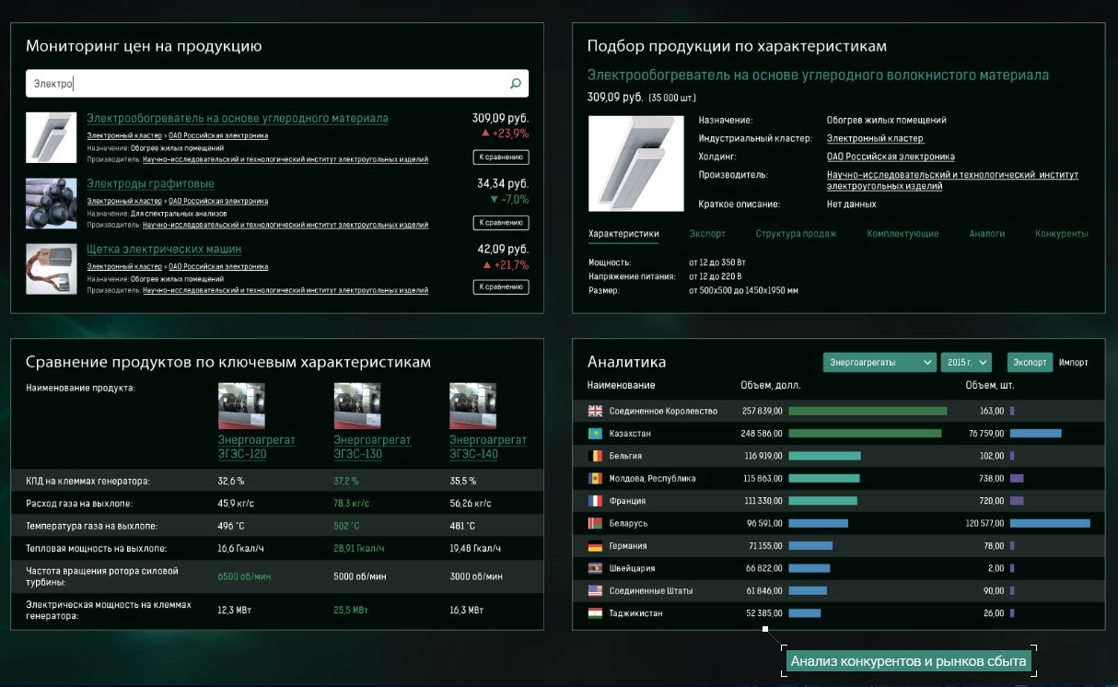Click the Kazakhstan flag icon
The width and height of the screenshot is (1118, 687).
(x=595, y=434)
